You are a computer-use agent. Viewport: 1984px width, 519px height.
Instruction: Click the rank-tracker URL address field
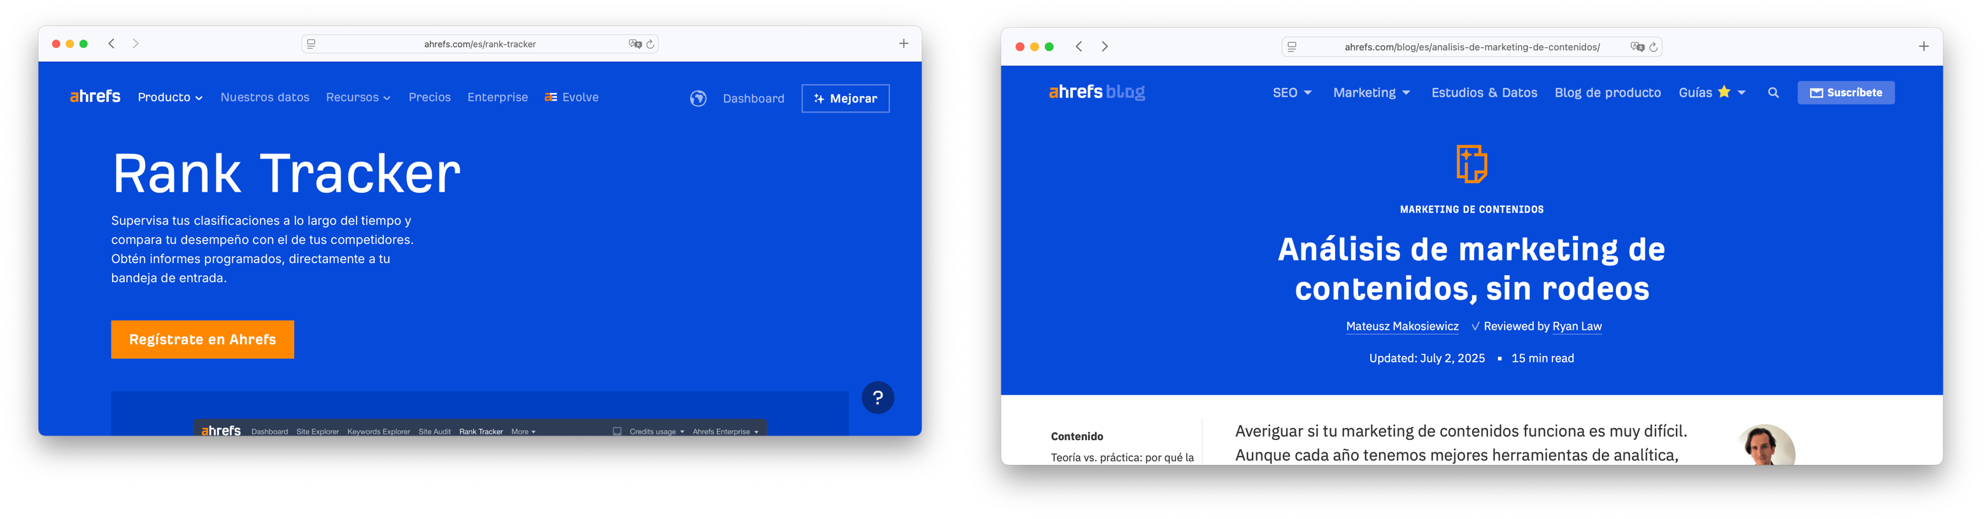click(480, 44)
